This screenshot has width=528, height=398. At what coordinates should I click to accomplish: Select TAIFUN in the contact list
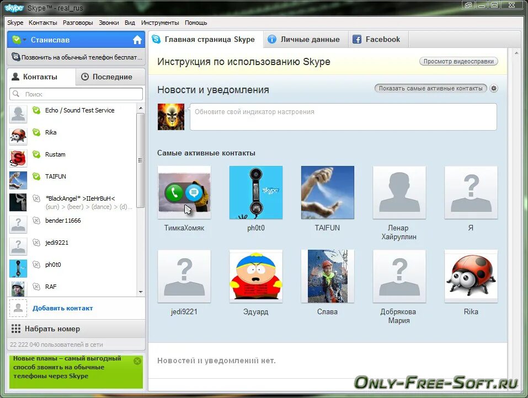(72, 180)
